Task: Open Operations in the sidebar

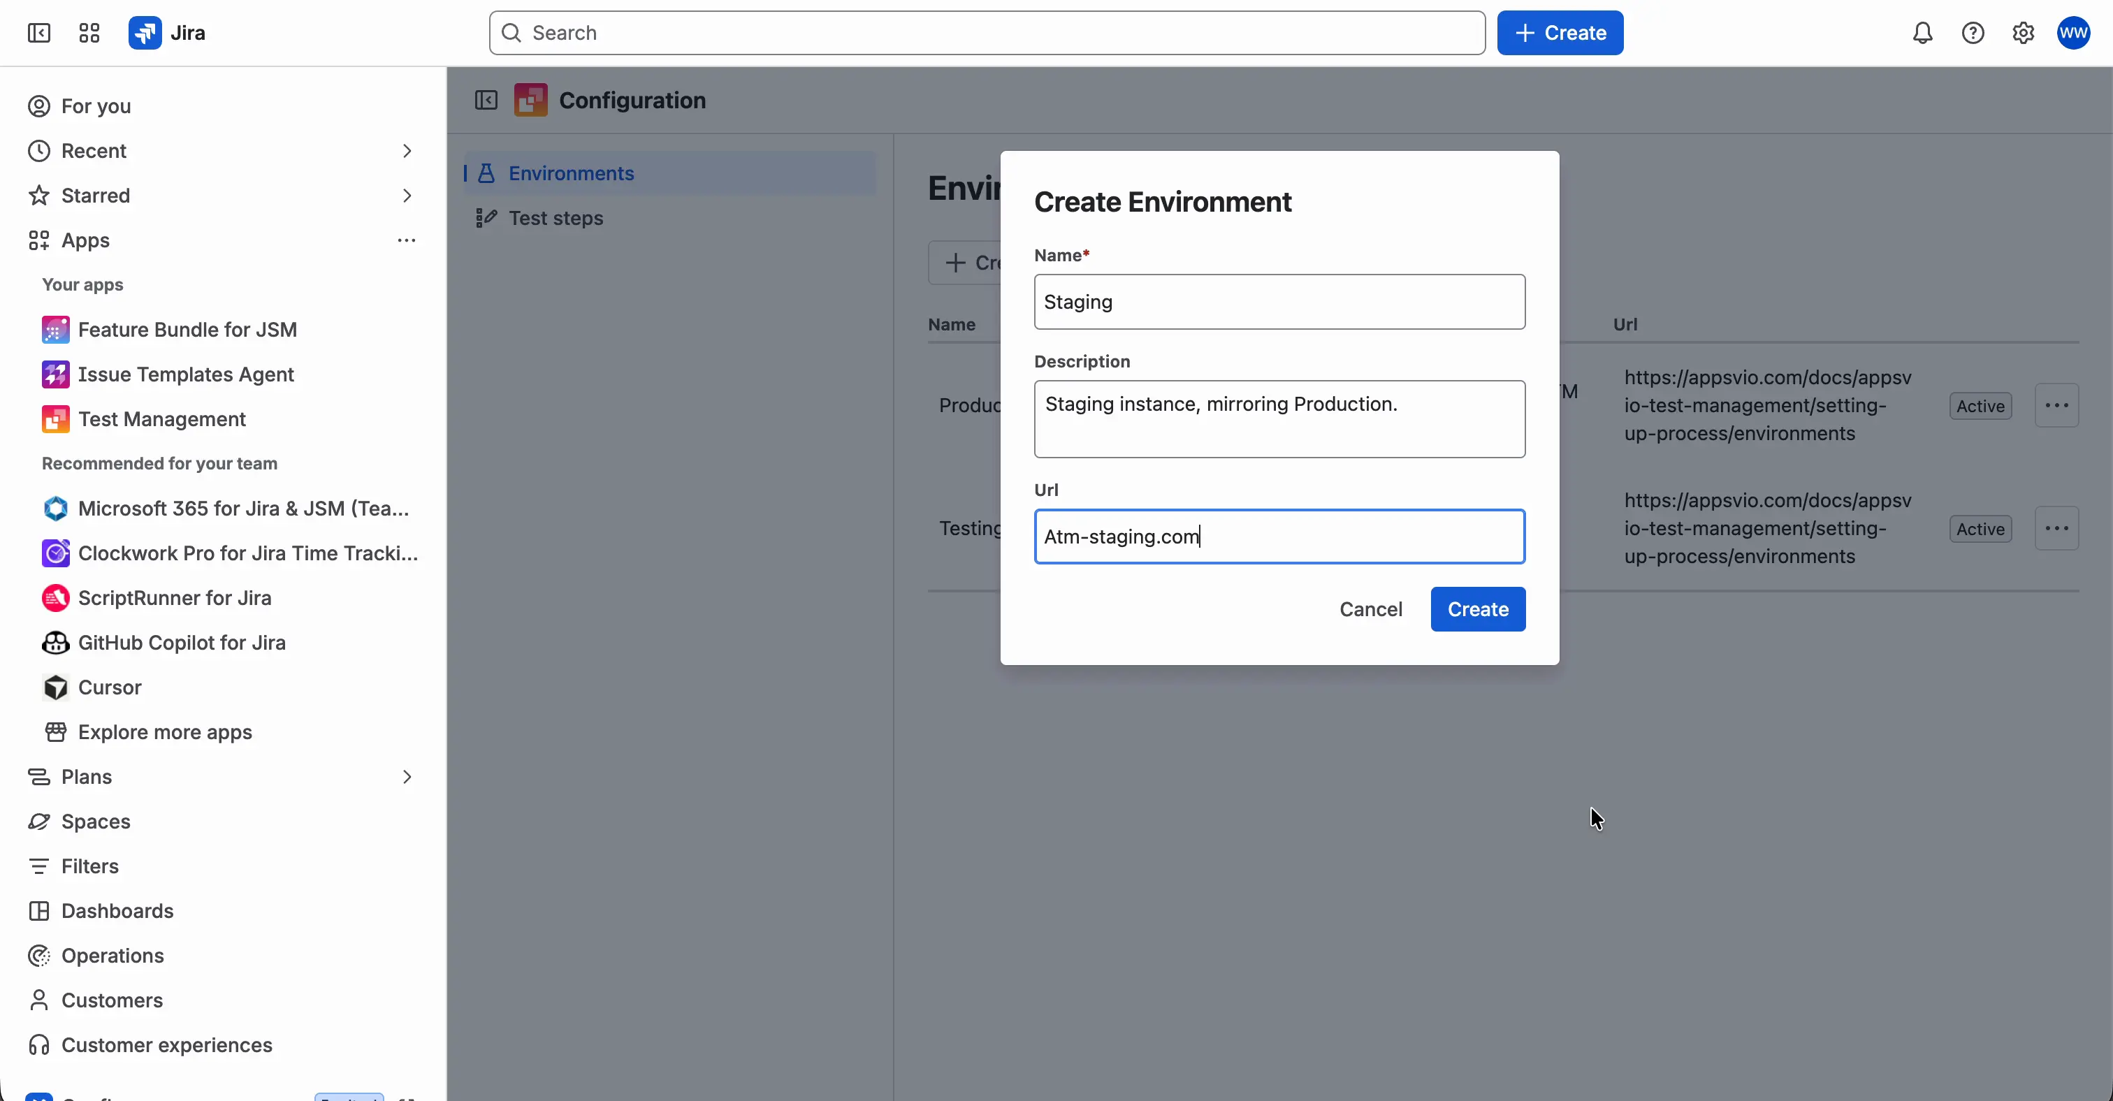Action: pyautogui.click(x=222, y=956)
